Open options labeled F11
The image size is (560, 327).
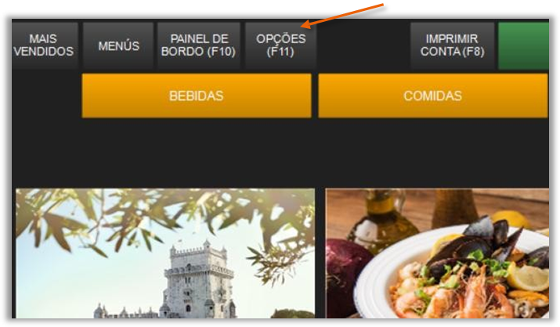[x=280, y=45]
